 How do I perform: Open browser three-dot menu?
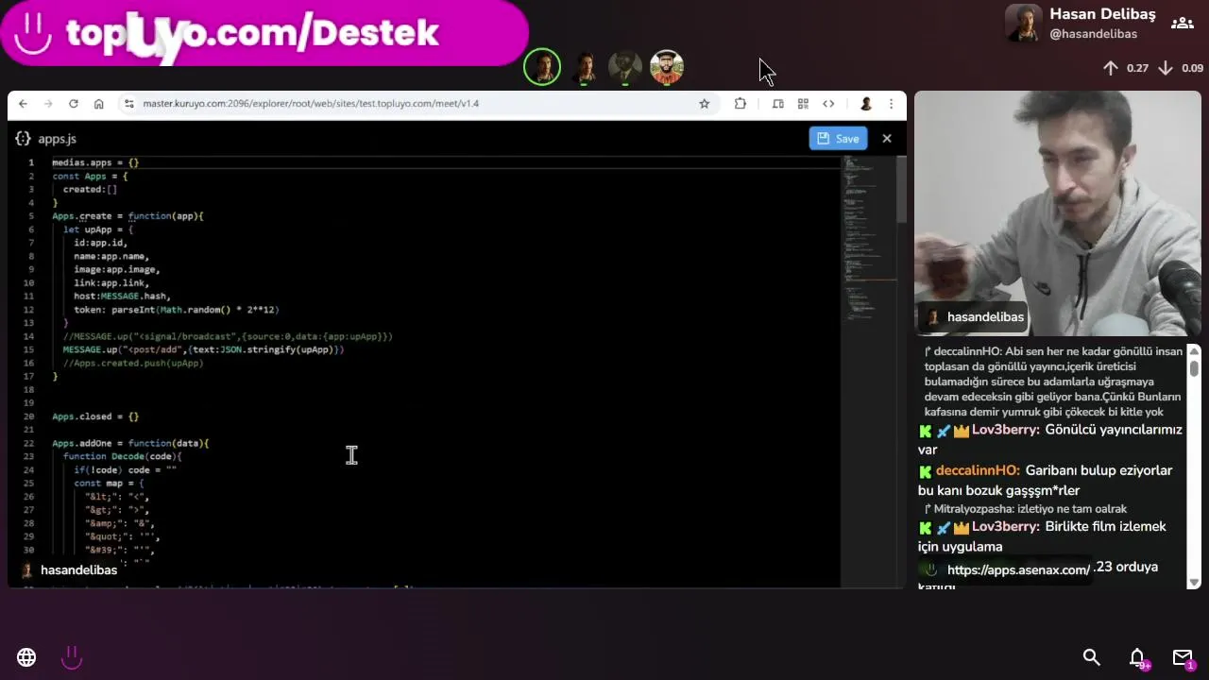[x=891, y=104]
